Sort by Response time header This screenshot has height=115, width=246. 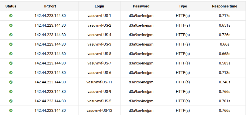point(224,6)
